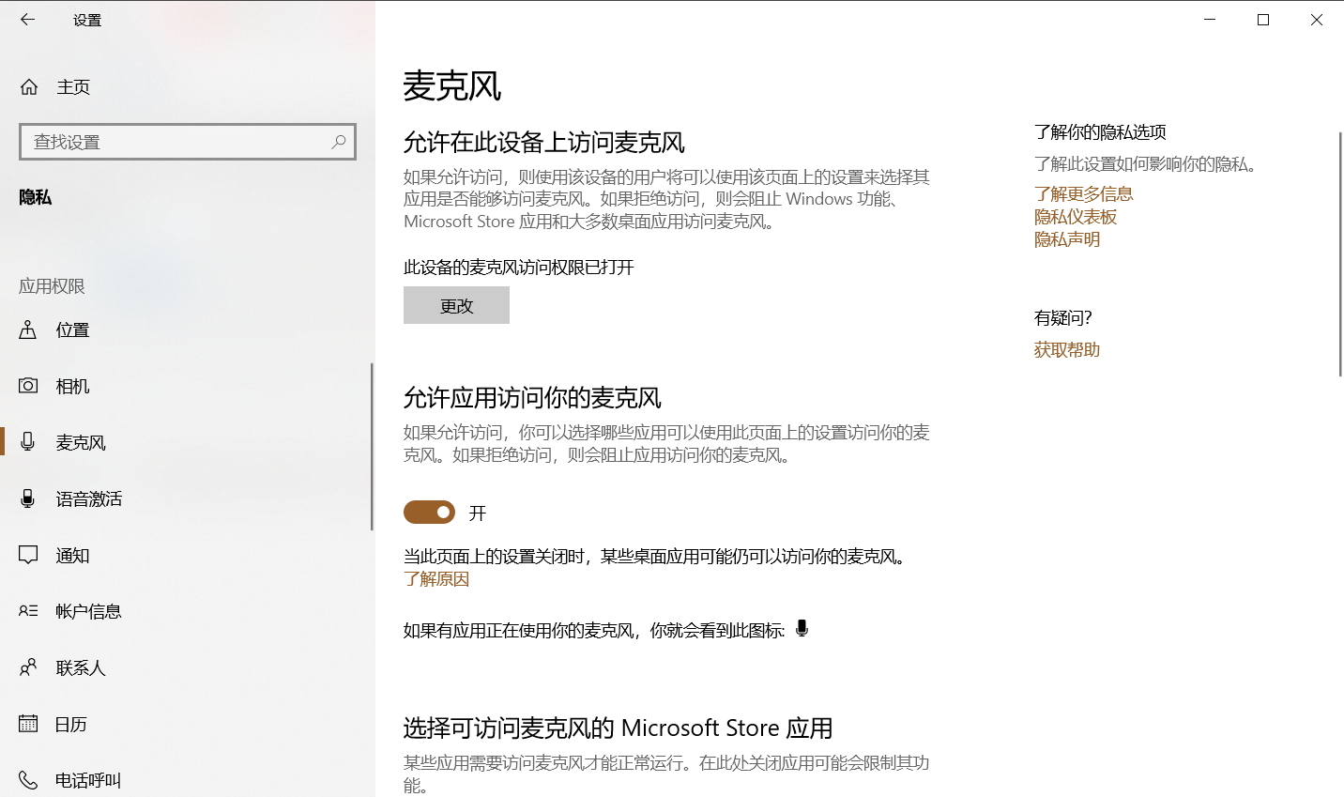Open the 隐私声明 (Privacy statement) link

[x=1067, y=238]
